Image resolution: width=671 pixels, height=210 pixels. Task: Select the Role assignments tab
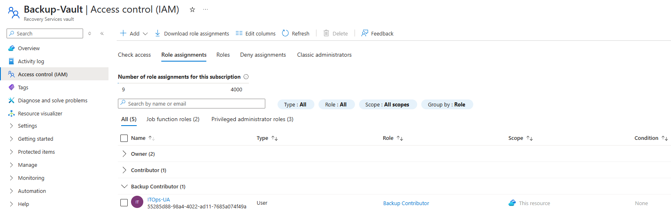[x=184, y=55]
